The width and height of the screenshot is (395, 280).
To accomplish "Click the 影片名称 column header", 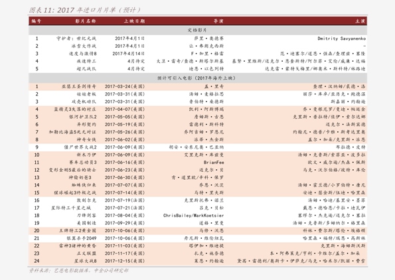I will point(86,21).
